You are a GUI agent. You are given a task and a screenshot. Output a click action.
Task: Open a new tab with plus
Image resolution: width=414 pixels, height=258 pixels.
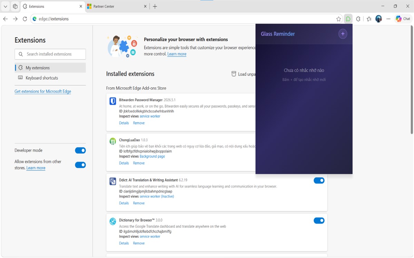[155, 6]
